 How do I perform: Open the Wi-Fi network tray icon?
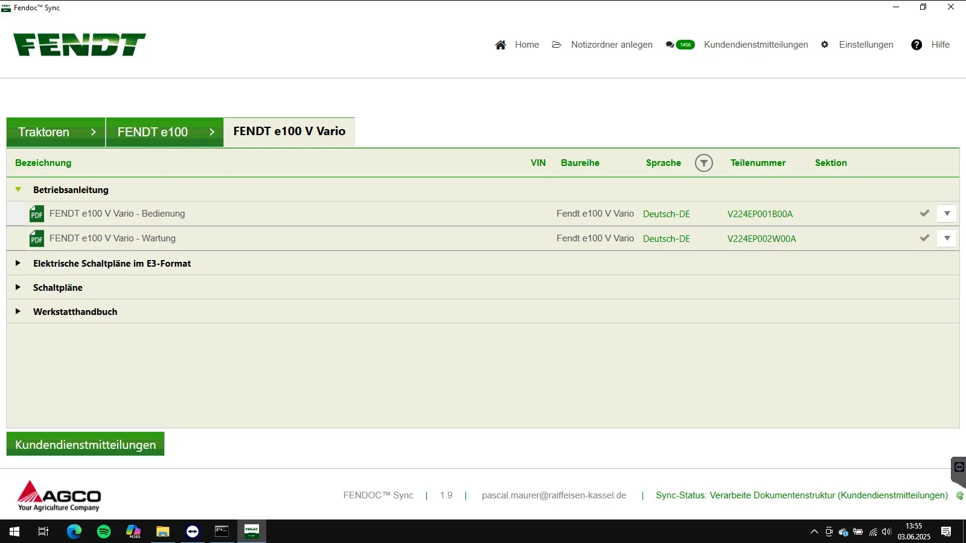(872, 532)
